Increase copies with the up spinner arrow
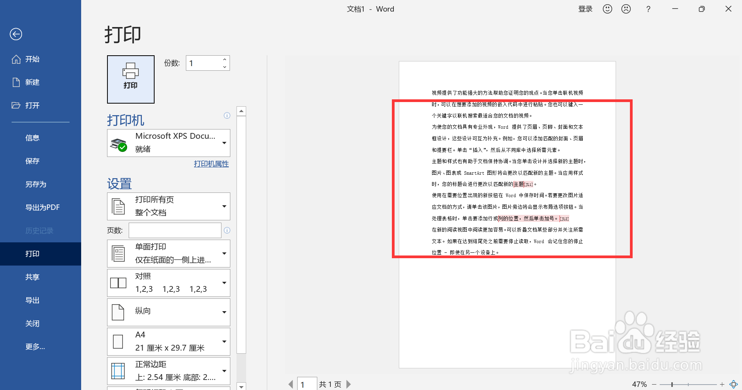 pos(225,59)
